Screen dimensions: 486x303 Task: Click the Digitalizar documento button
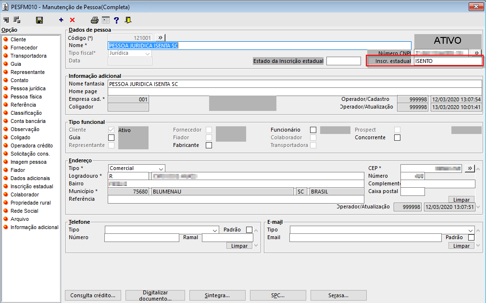155,295
